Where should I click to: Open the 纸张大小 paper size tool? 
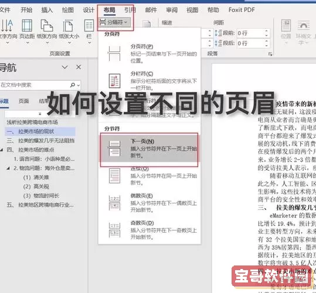[x=69, y=32]
